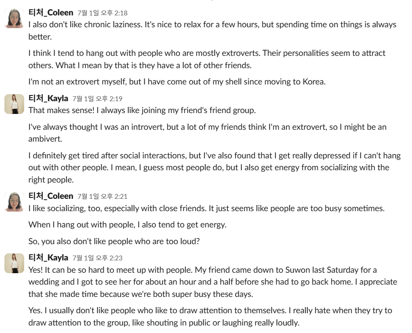Open 티처_Kayla's profile from the 2:19 username
This screenshot has height=333, width=412.
click(x=48, y=98)
